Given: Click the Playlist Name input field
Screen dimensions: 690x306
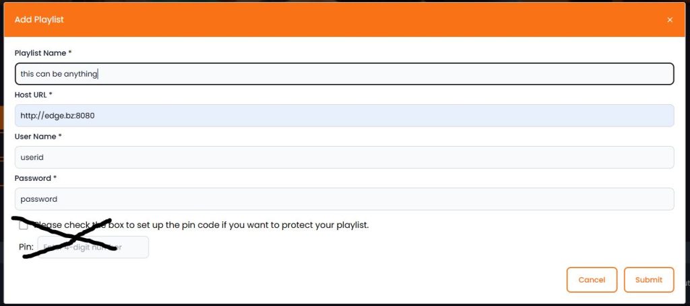Looking at the screenshot, I should [344, 74].
